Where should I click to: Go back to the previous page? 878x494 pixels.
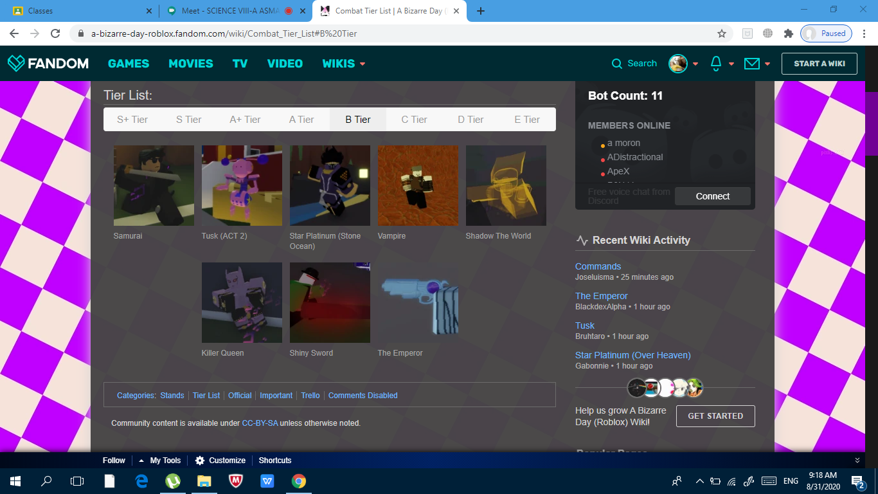click(14, 33)
